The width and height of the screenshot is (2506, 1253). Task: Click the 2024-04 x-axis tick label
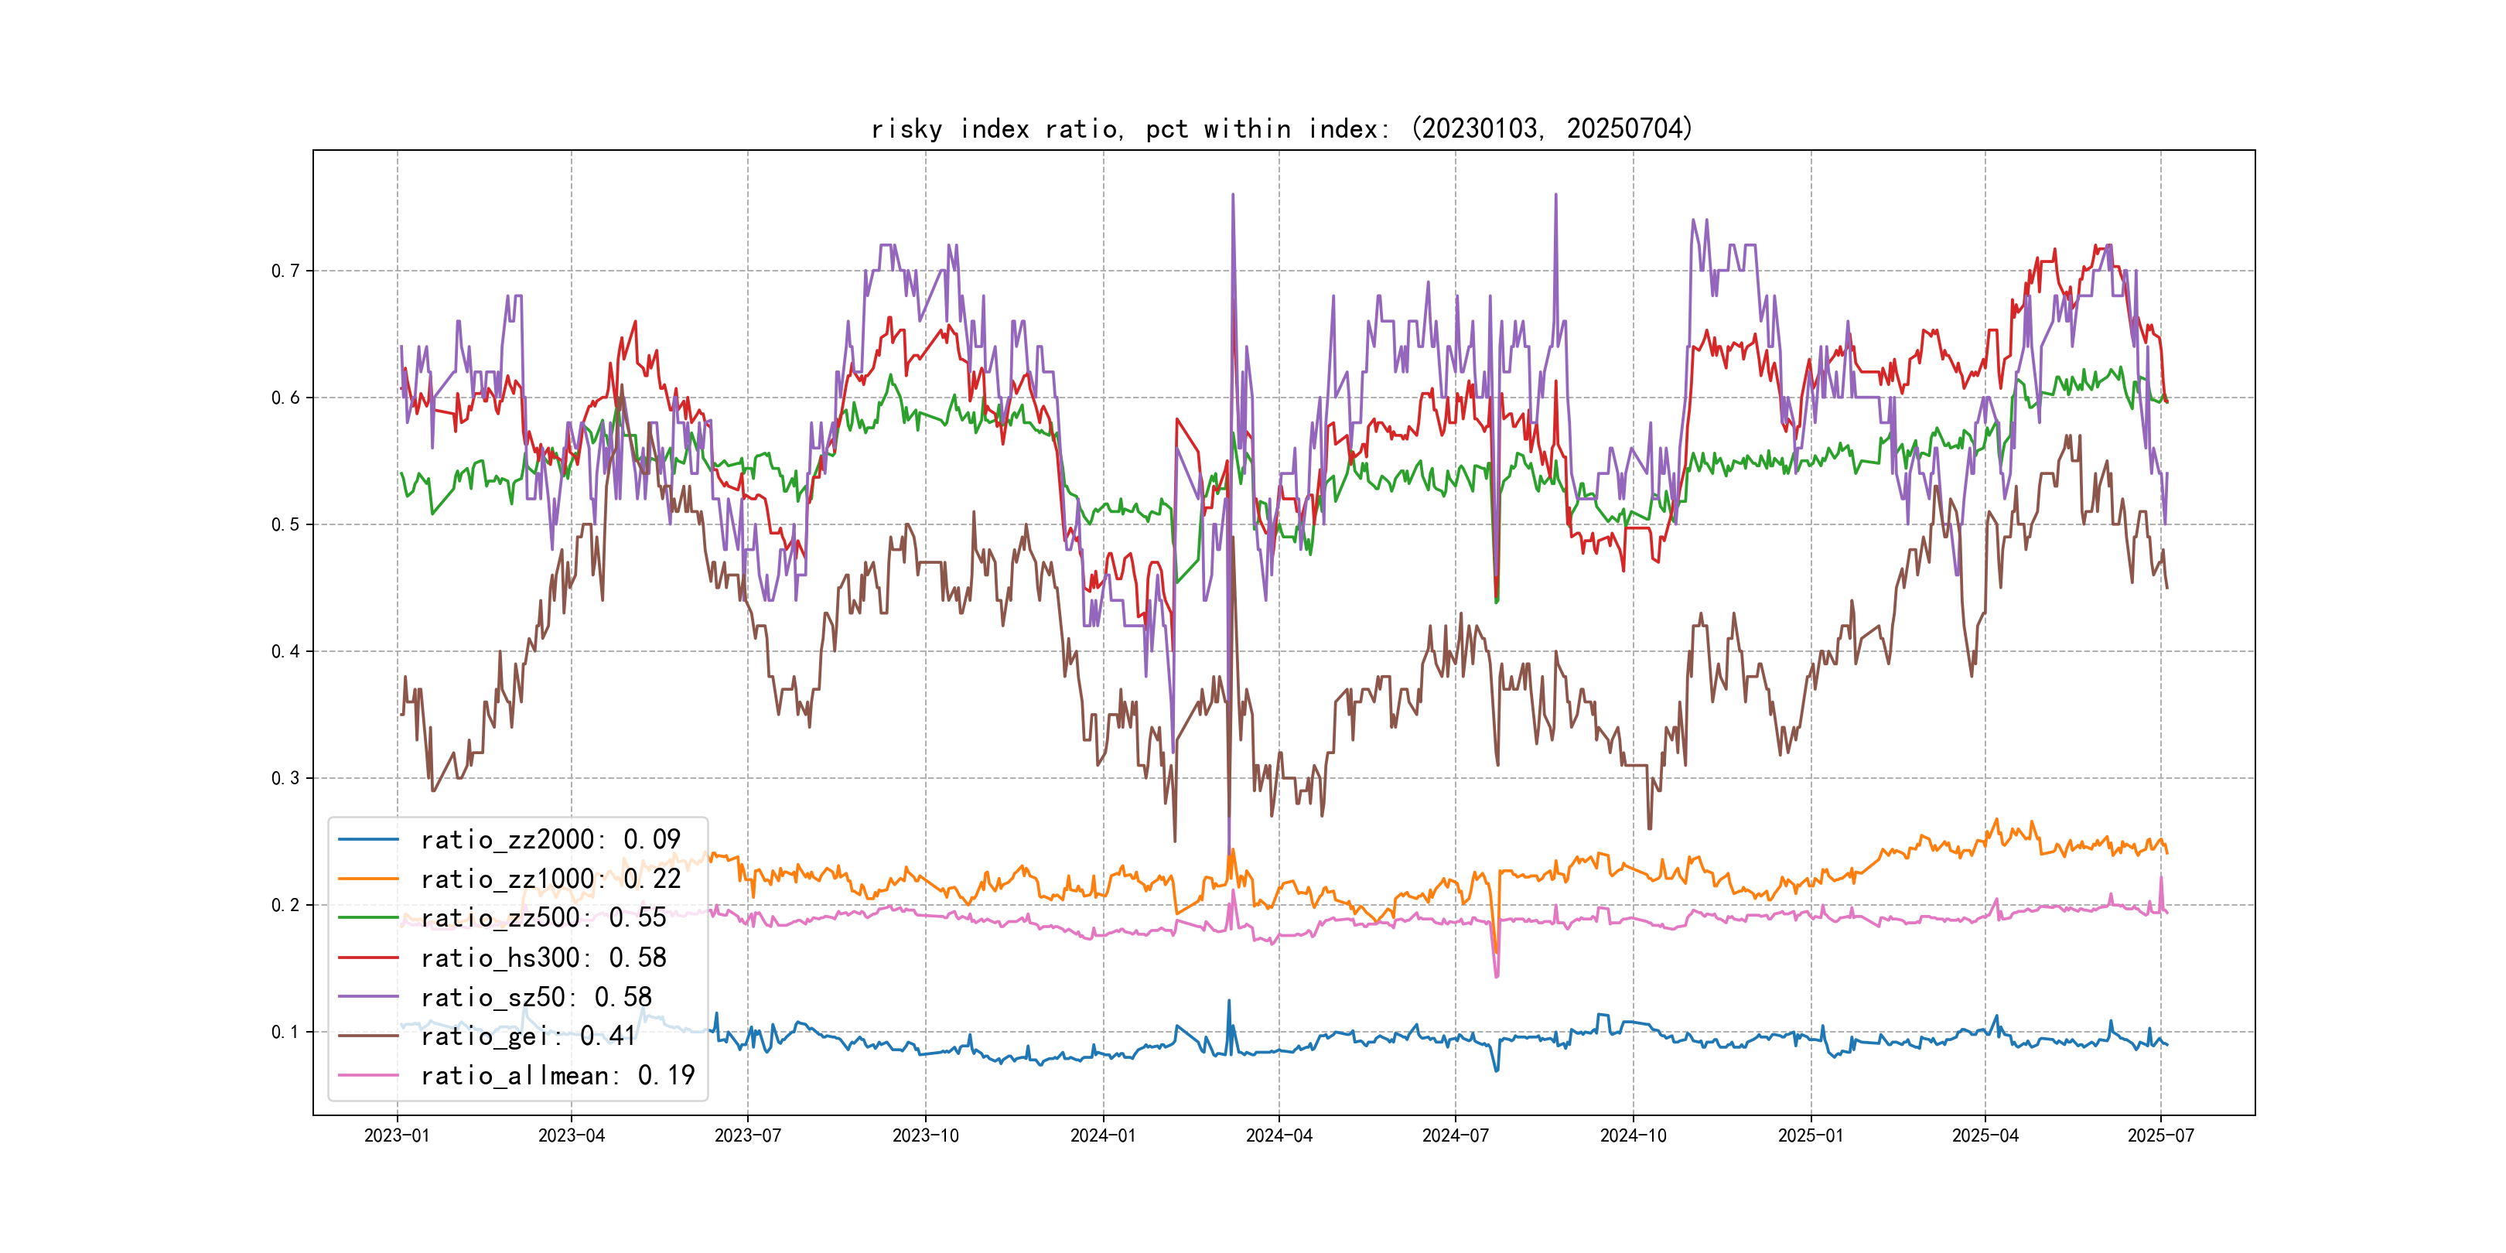[x=1279, y=1136]
